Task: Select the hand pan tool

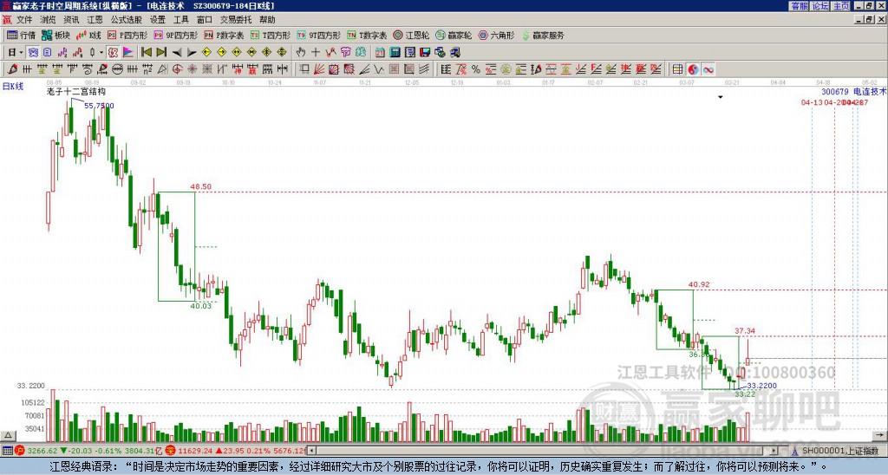Action: pyautogui.click(x=301, y=52)
